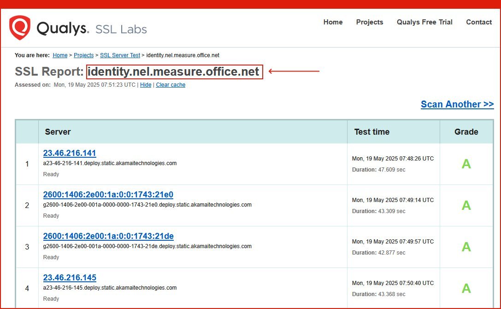
Task: Click Duration 43.368 sec text
Action: 378,295
